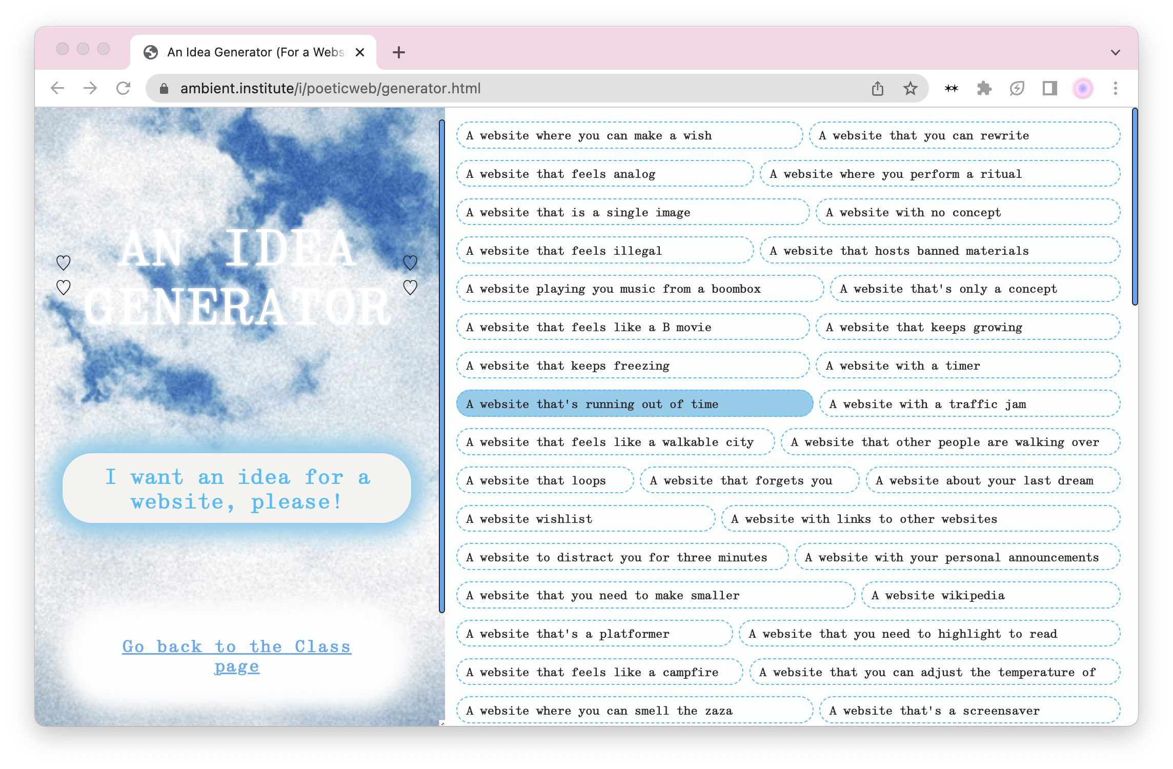Click the left panel's scrollbar handle
The height and width of the screenshot is (769, 1173).
441,366
